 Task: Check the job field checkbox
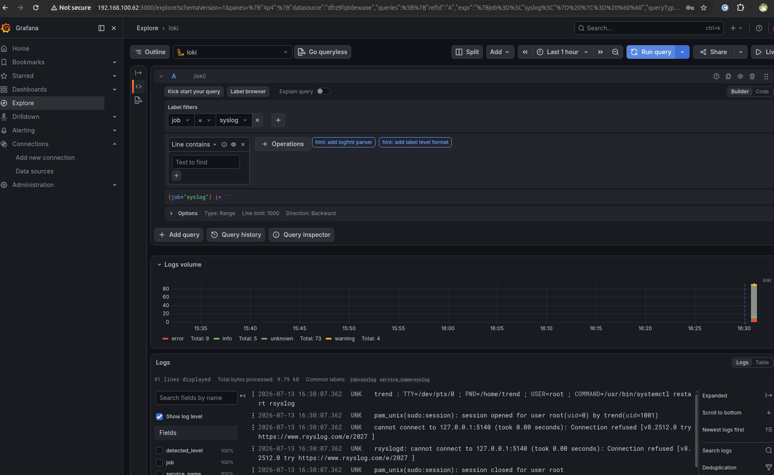[159, 463]
